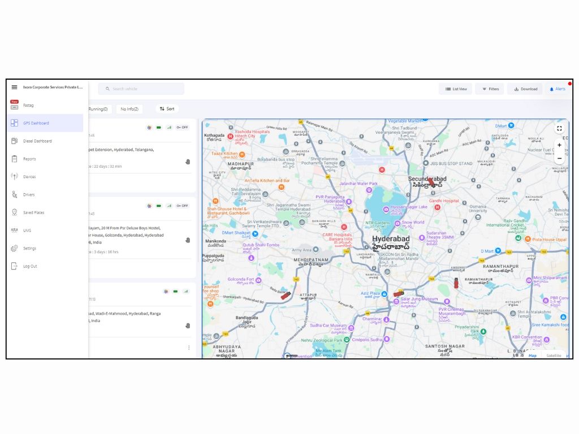Open the Alerts bell button
The height and width of the screenshot is (434, 579).
558,89
